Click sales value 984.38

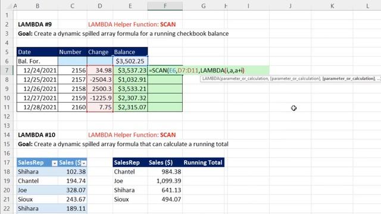[165, 172]
